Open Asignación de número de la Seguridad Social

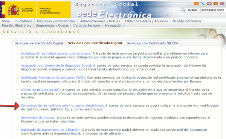pos(56,66)
